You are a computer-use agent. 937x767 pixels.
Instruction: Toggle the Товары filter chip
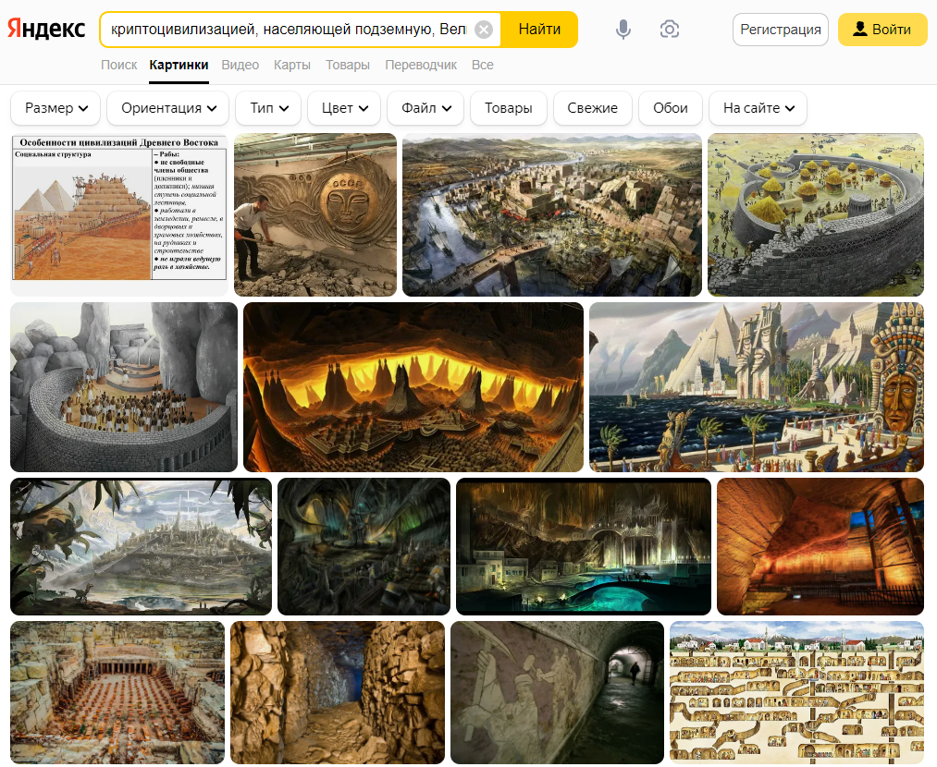(x=508, y=108)
